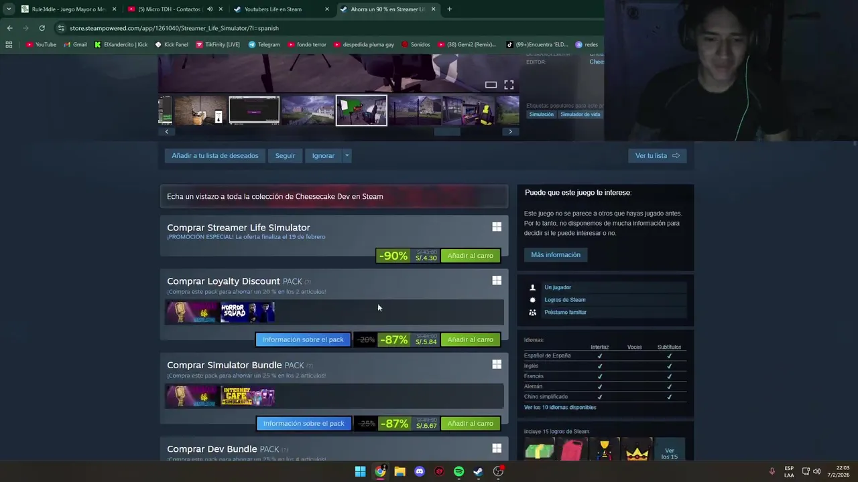Reload the page with the refresh icon
The height and width of the screenshot is (482, 858).
click(42, 28)
